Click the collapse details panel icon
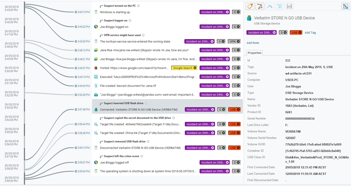This screenshot has height=186, width=351. (x=345, y=6)
